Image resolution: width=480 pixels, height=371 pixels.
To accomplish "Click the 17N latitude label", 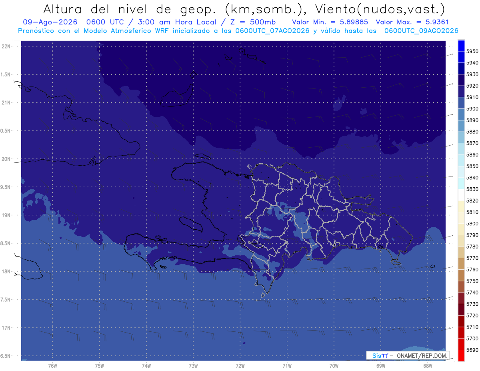I will click(x=6, y=328).
